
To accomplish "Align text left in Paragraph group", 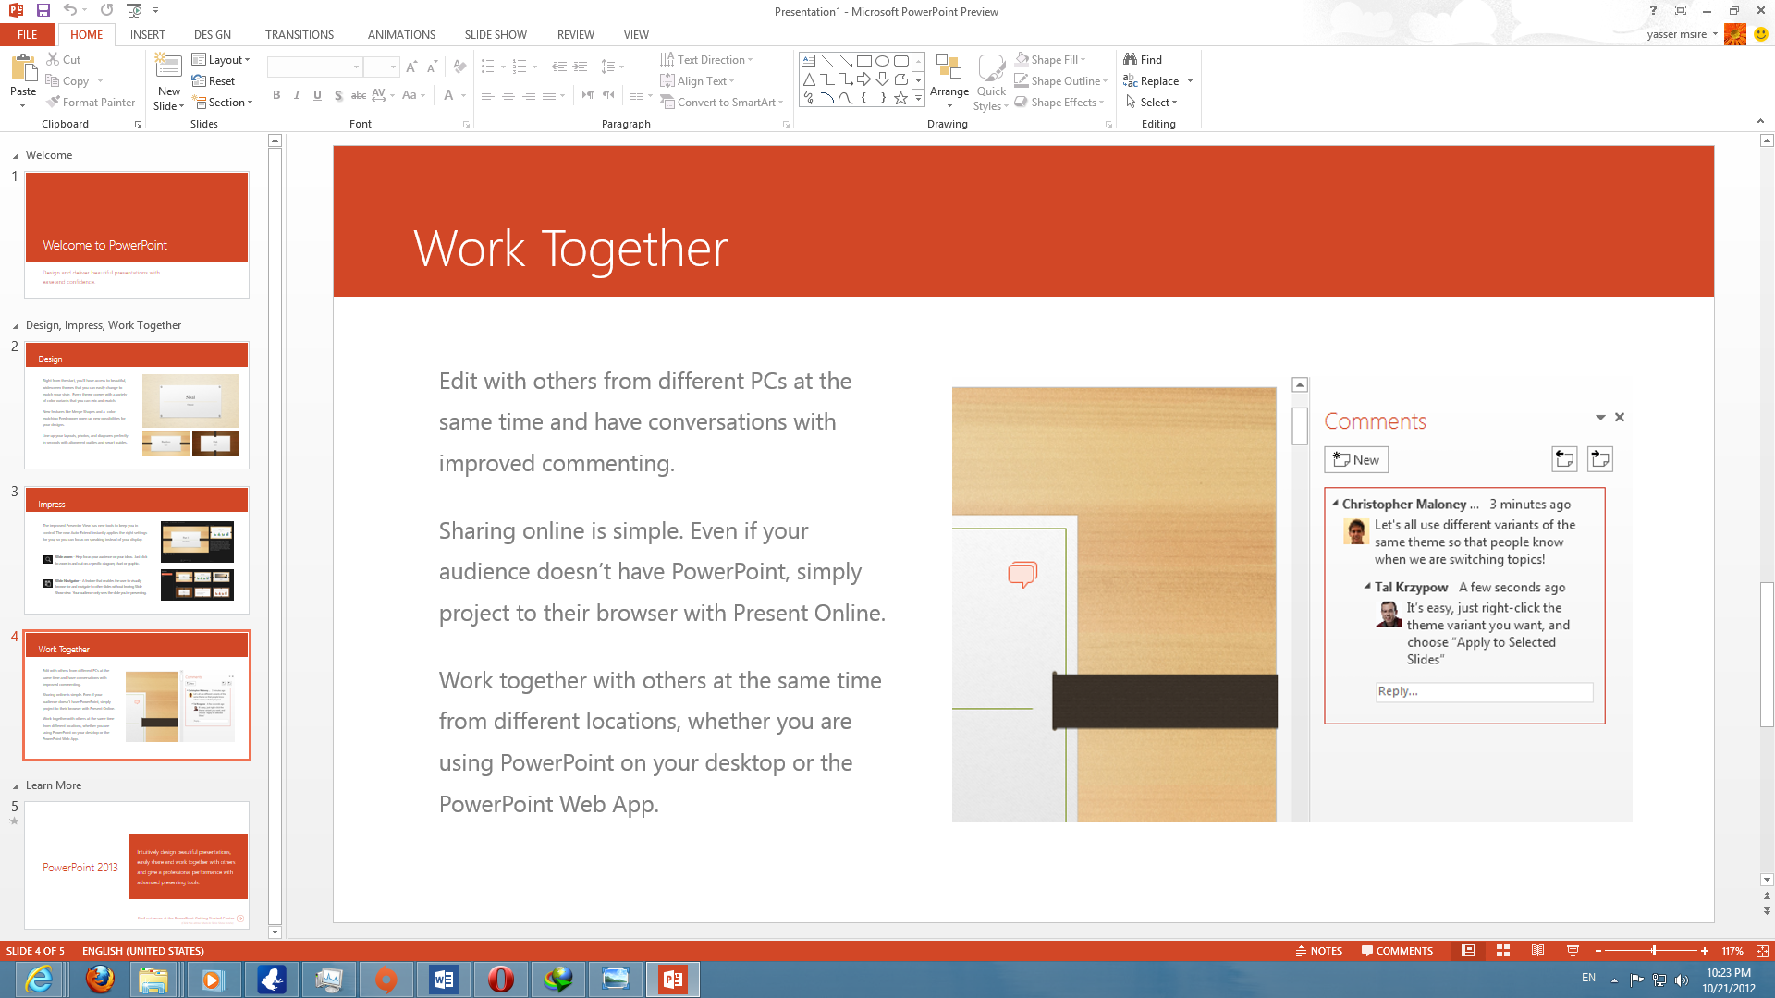I will [x=488, y=95].
